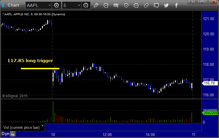Open the interval 5 dropdown arrow

[79, 5]
